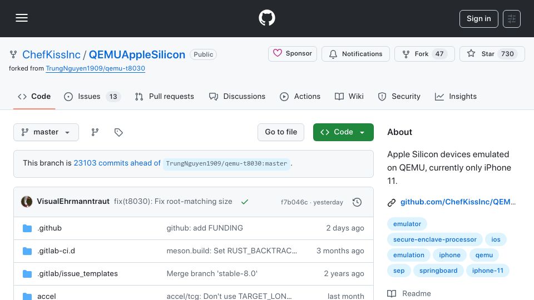Open the .gitlab/issue_templates folder
The image size is (534, 300).
[78, 273]
